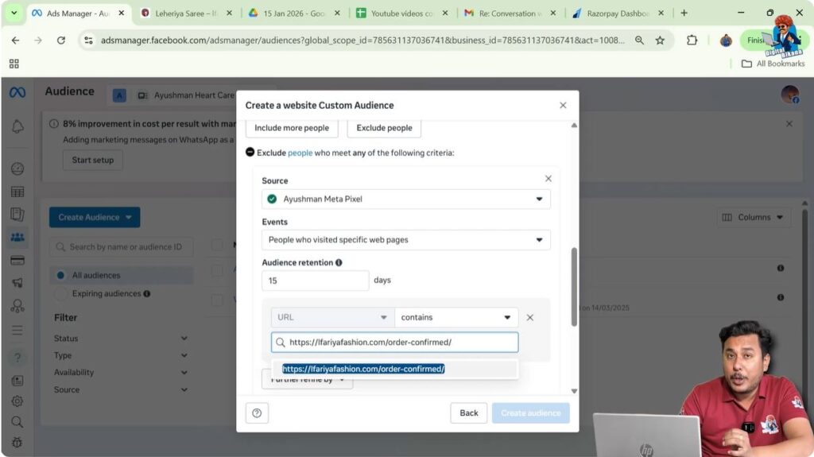Open Events dropdown for visited web pages
The image size is (814, 457).
[406, 240]
